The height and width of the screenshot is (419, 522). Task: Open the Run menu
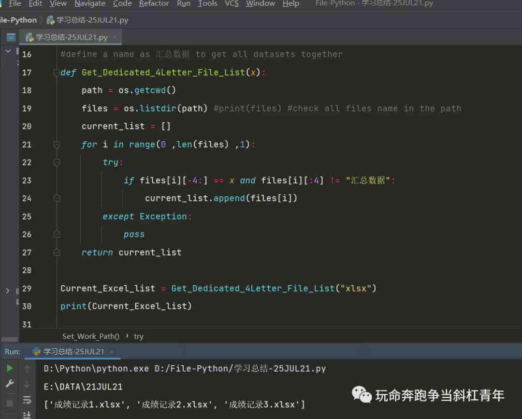(184, 4)
